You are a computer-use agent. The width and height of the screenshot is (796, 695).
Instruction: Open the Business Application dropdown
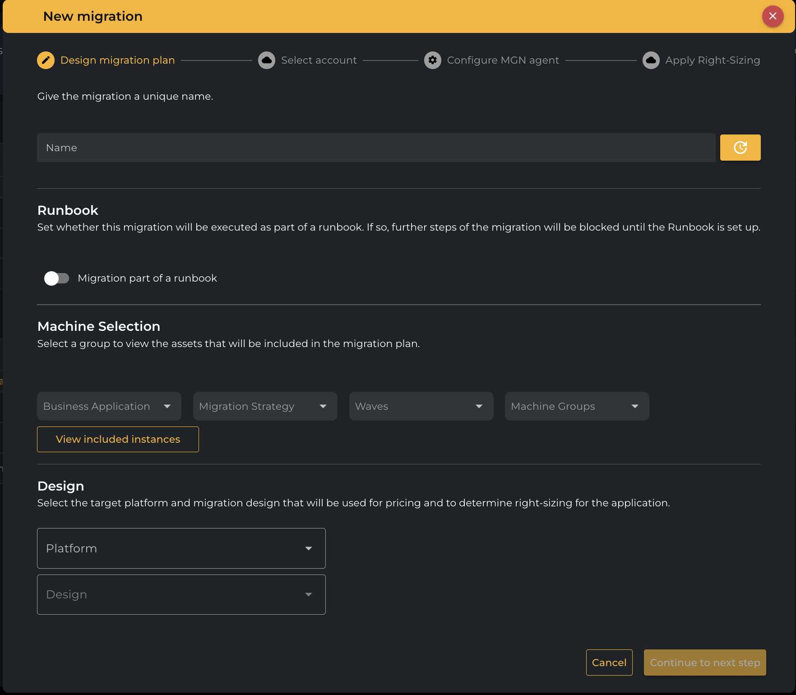click(x=109, y=406)
